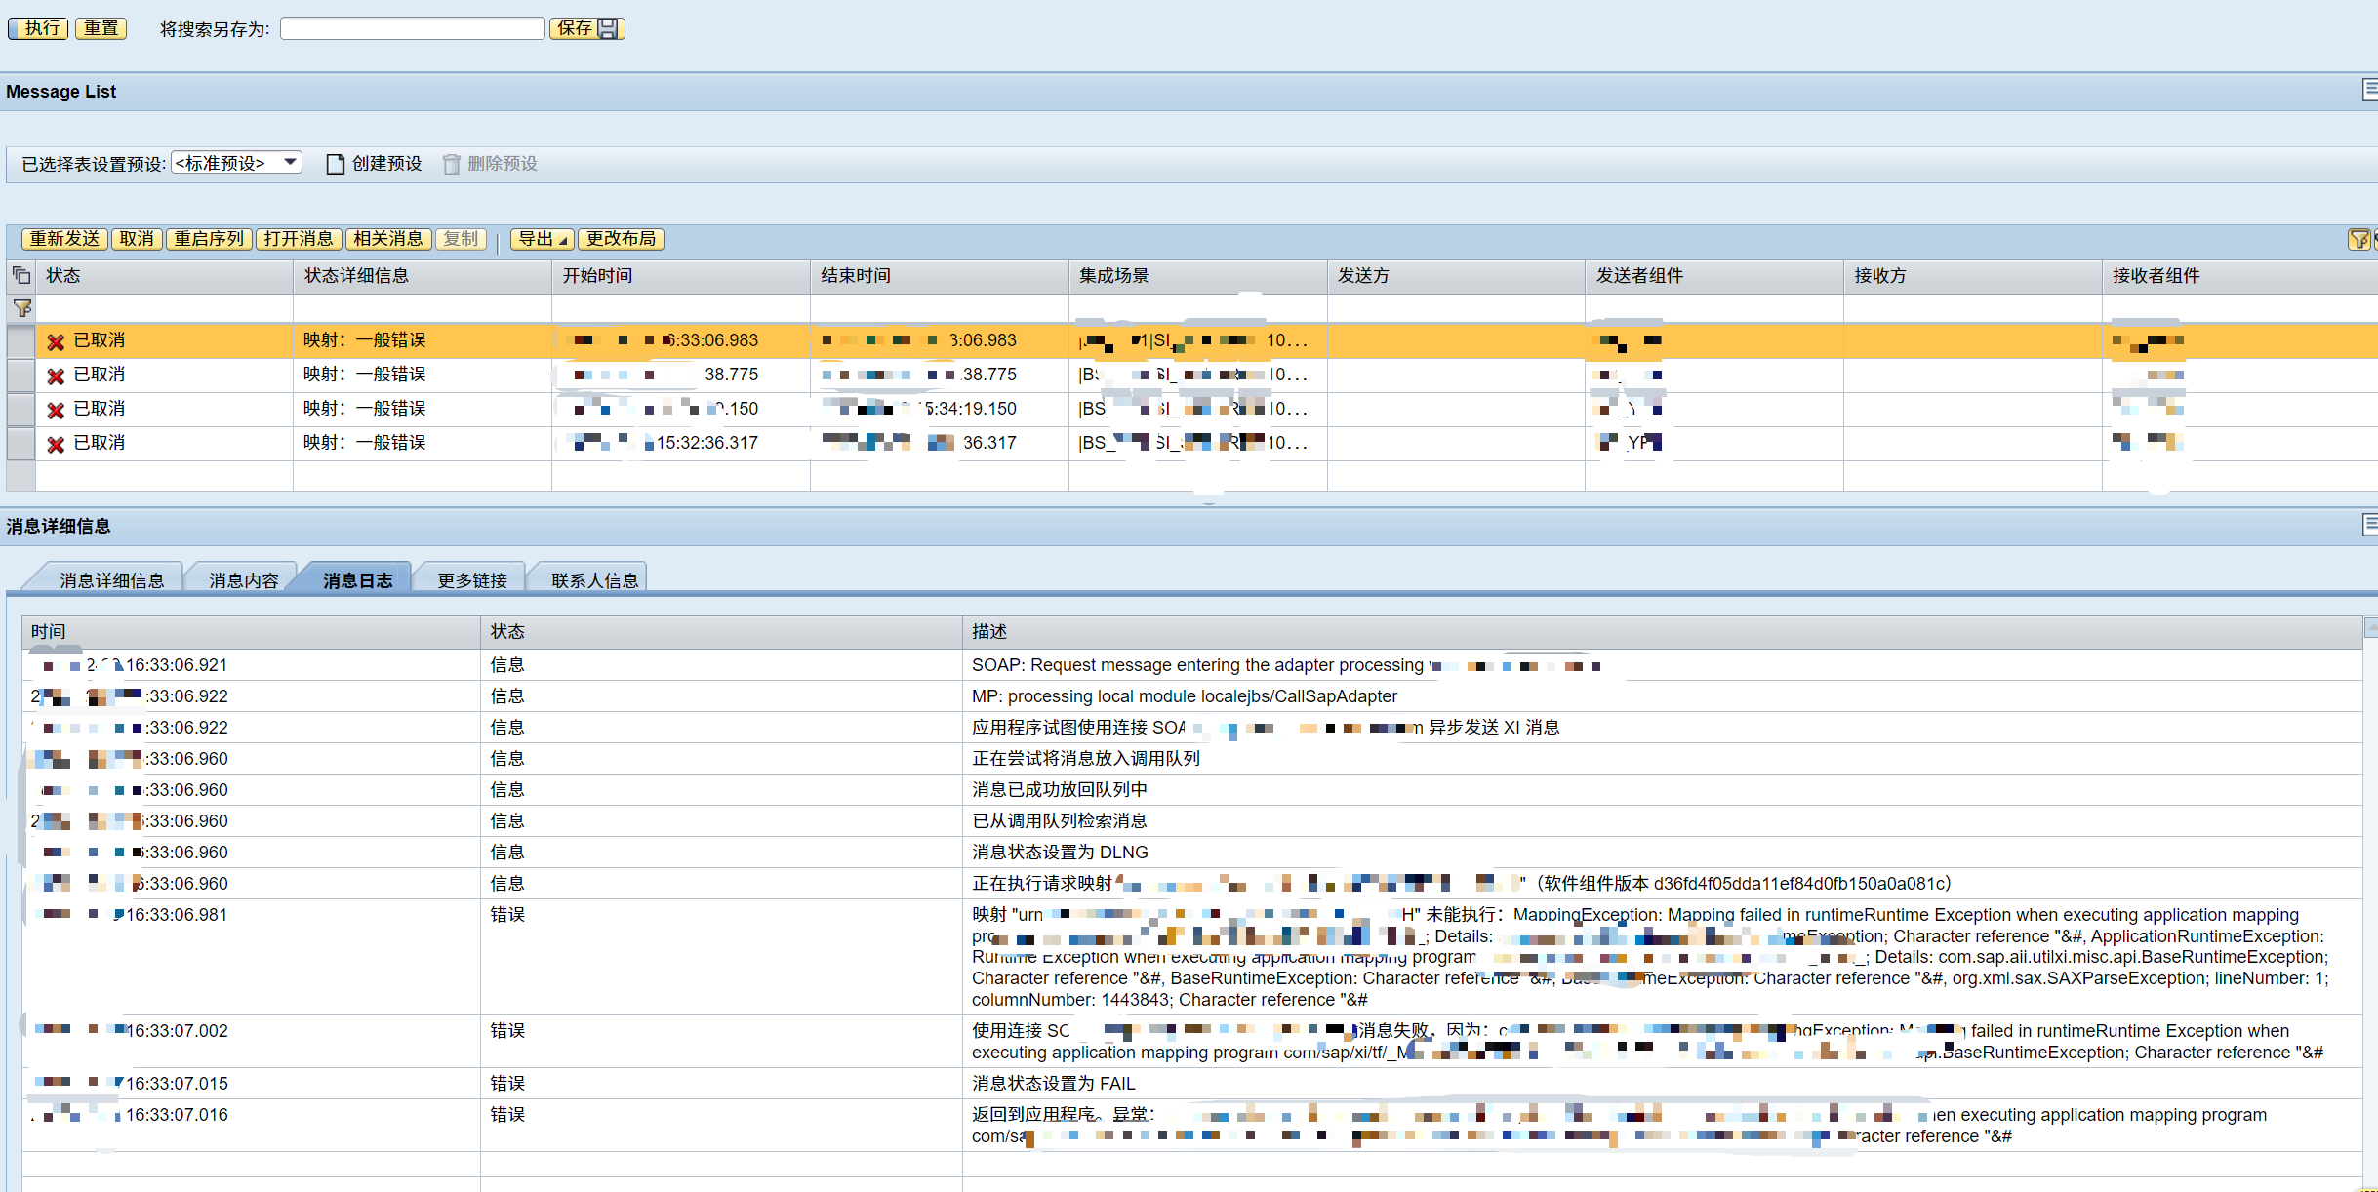Click the 将搜索另存为 input field
The width and height of the screenshot is (2378, 1192).
pyautogui.click(x=412, y=28)
